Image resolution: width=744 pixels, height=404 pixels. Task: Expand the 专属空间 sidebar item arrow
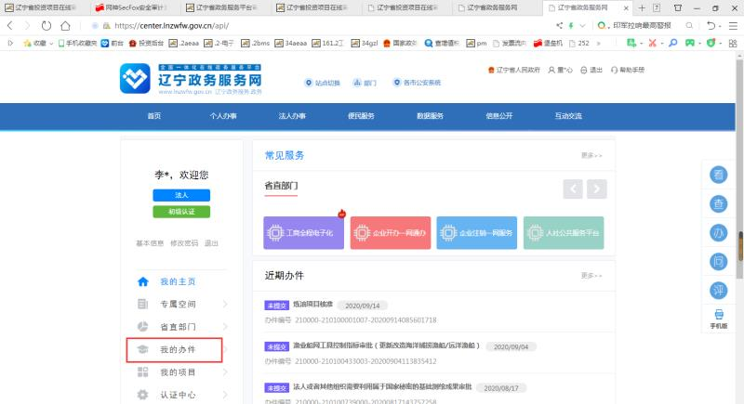pyautogui.click(x=225, y=304)
